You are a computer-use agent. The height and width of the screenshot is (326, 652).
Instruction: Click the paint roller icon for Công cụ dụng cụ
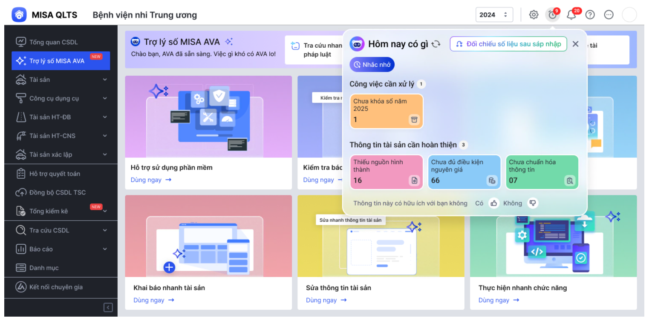pyautogui.click(x=21, y=98)
